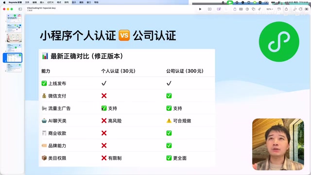Click the red cross in 微信支付 row

[104, 96]
